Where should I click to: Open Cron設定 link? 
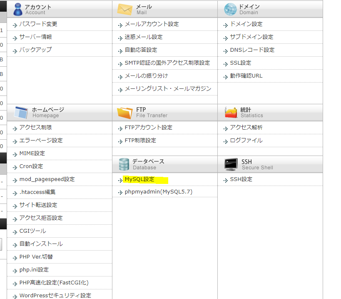tap(31, 166)
